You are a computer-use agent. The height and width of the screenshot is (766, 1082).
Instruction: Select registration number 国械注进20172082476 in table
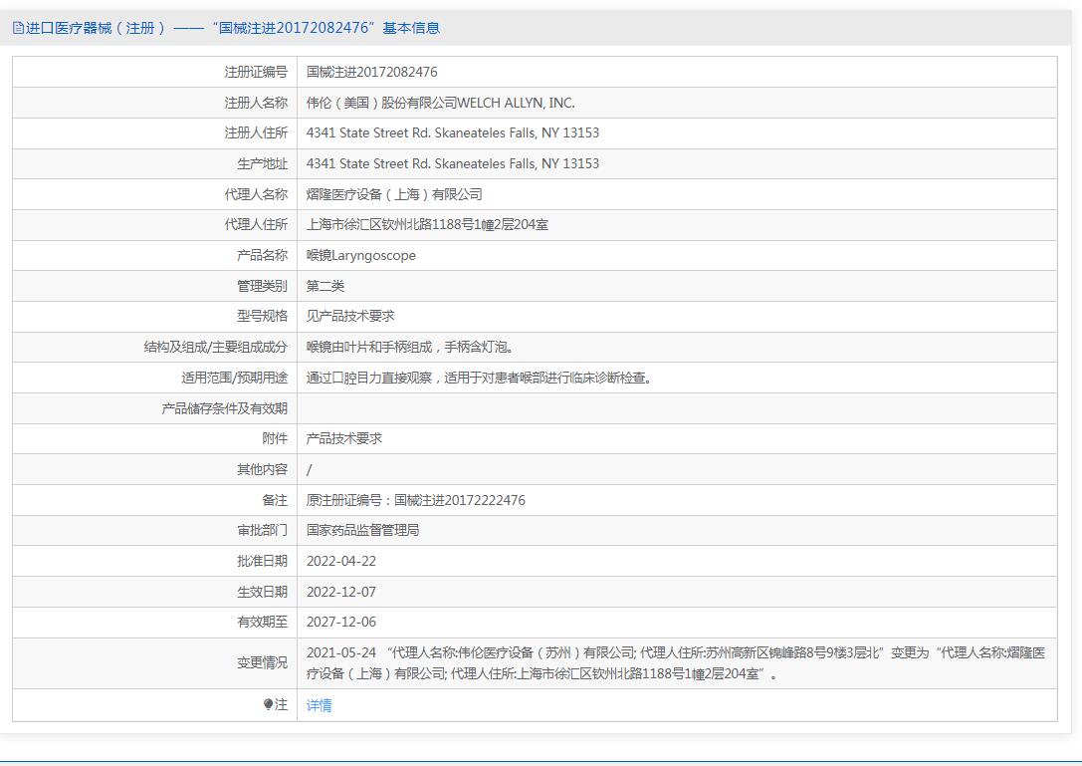coord(372,72)
